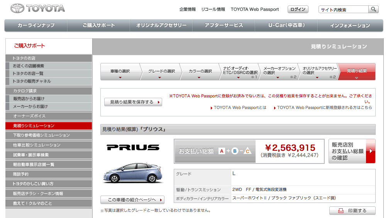
Task: Open 販売店チラシ・クーポン情報 sidebar item
Action: point(49,194)
